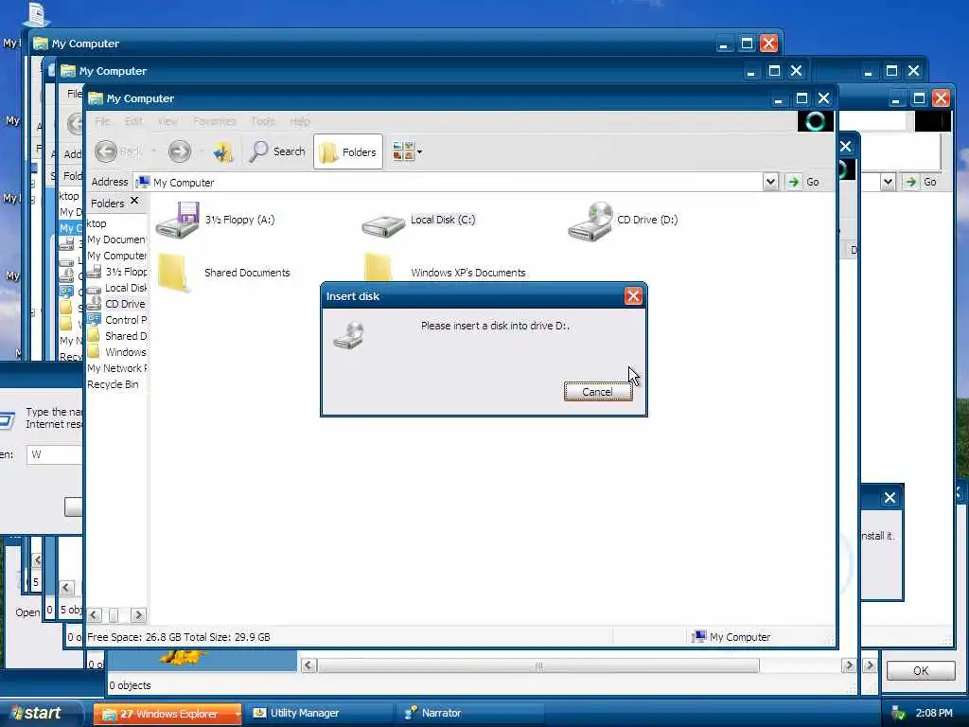This screenshot has height=727, width=969.
Task: Open the View menu
Action: pyautogui.click(x=167, y=121)
